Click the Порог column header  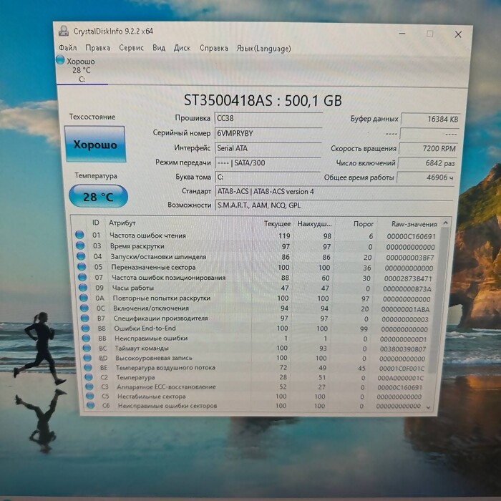(364, 224)
